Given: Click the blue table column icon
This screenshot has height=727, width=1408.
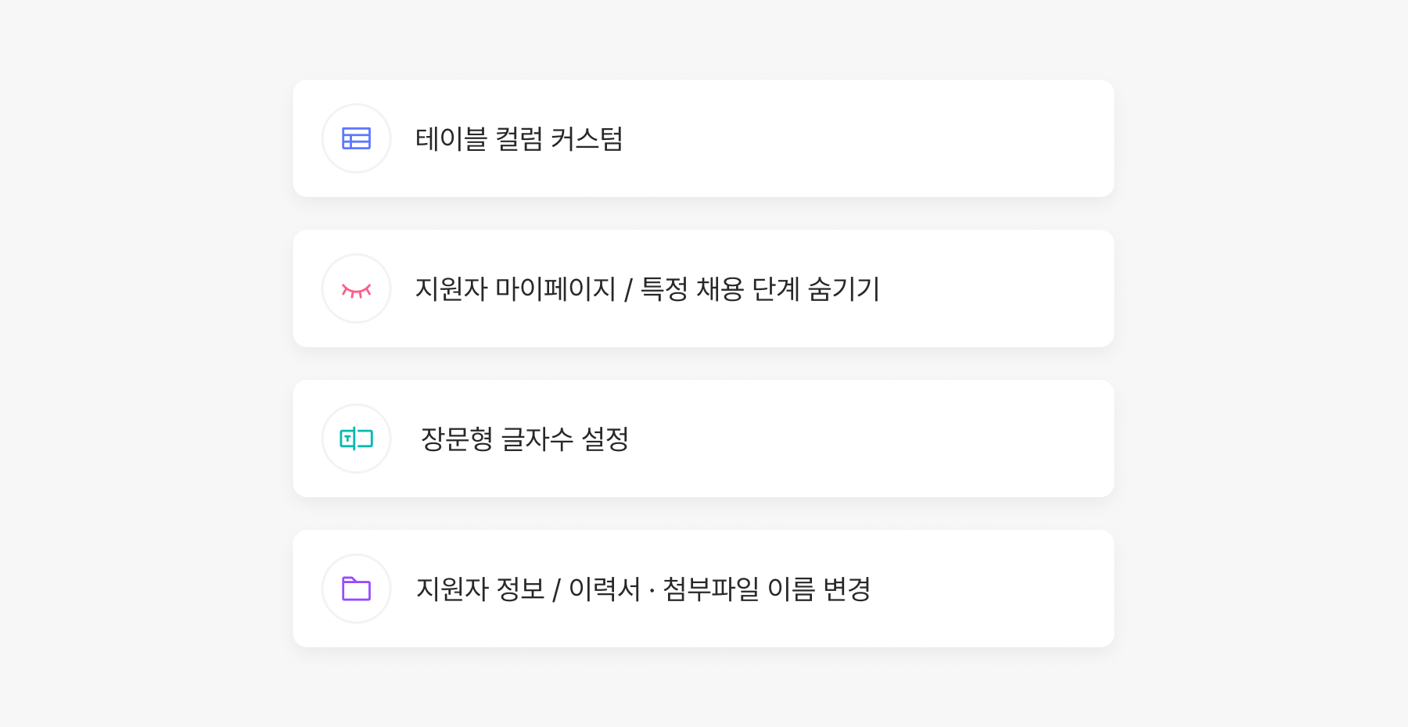Looking at the screenshot, I should point(356,138).
